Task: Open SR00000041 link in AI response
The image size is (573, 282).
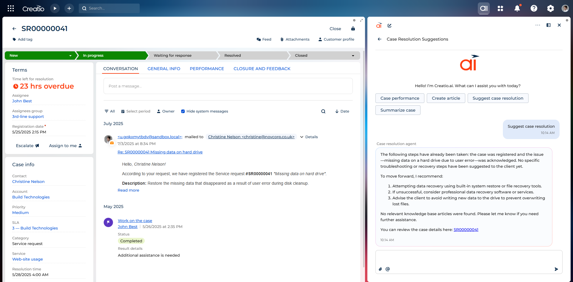Action: [466, 229]
